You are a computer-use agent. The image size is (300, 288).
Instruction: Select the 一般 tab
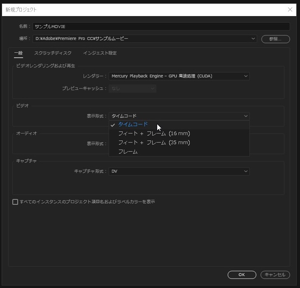click(18, 53)
